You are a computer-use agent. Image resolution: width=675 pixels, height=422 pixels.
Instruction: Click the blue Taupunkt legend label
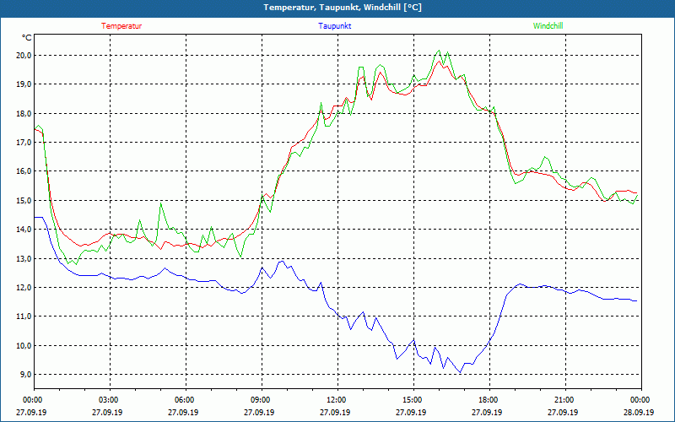click(x=334, y=26)
